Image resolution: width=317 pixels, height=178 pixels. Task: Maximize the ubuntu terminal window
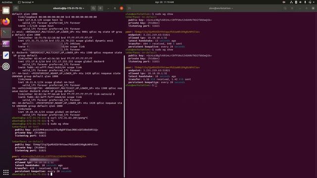pyautogui.click(x=115, y=8)
